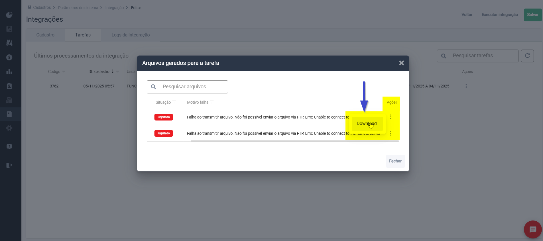Screen dimensions: 543x241
Task: Go to the Integração breadcrumb
Action: click(x=115, y=8)
